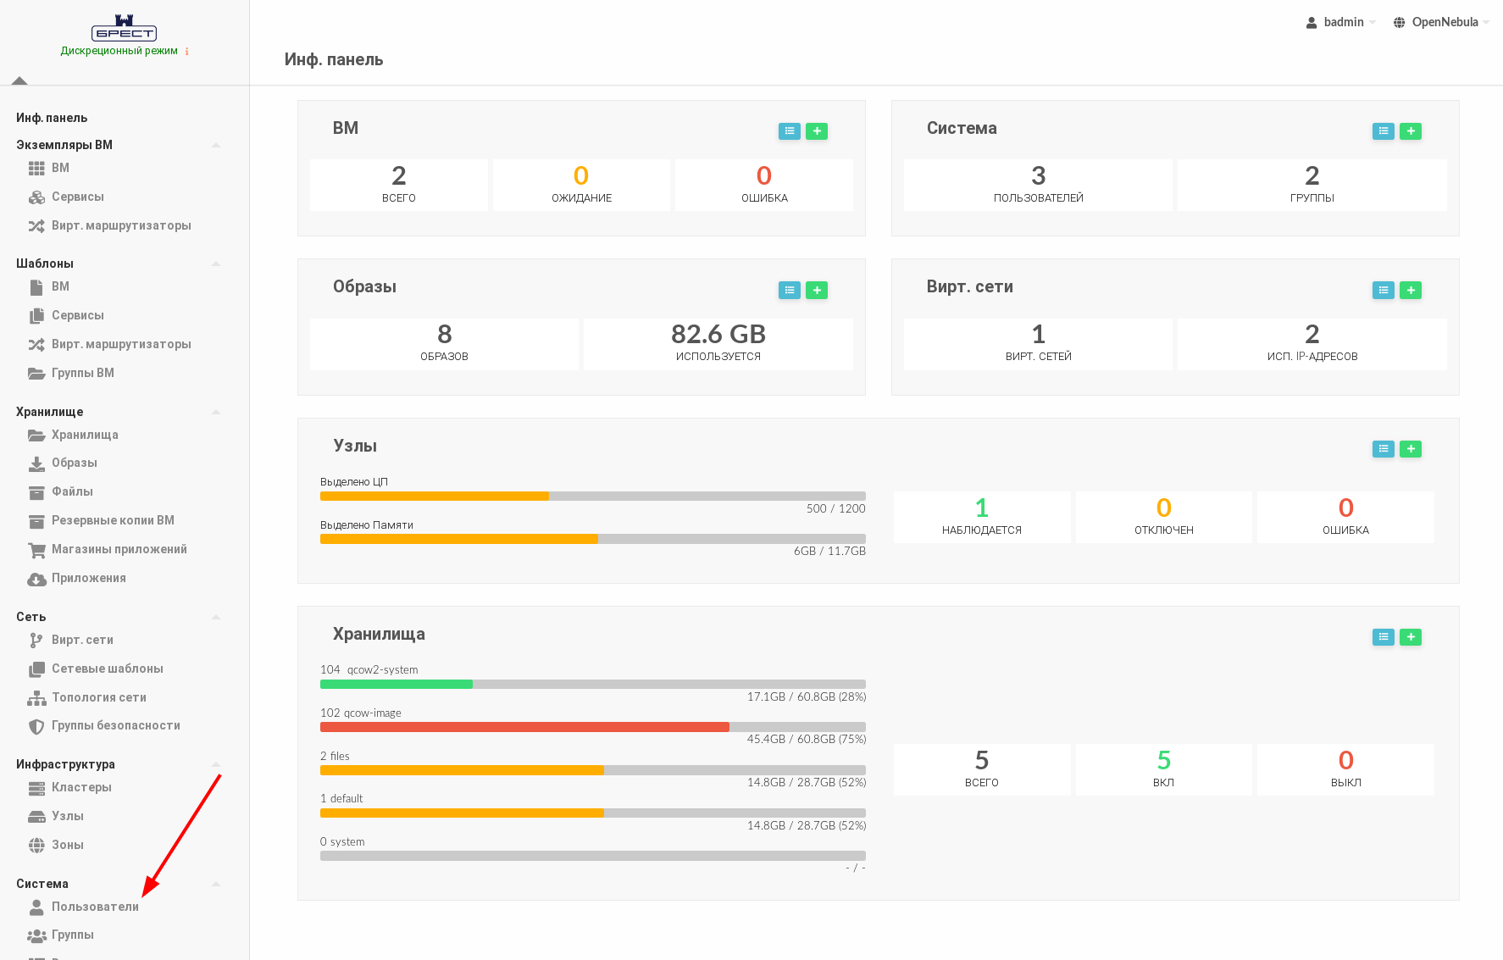This screenshot has height=960, width=1503.
Task: Collapse the Хранилище sidebar section
Action: (x=216, y=412)
